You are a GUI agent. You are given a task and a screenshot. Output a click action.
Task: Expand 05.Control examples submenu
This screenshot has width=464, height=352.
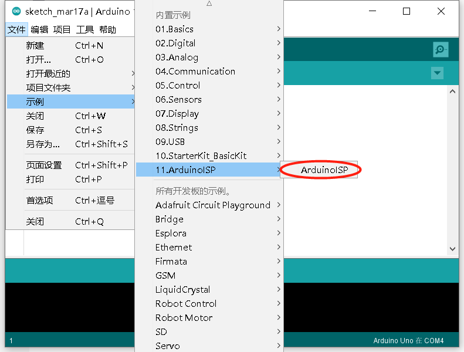tap(209, 85)
